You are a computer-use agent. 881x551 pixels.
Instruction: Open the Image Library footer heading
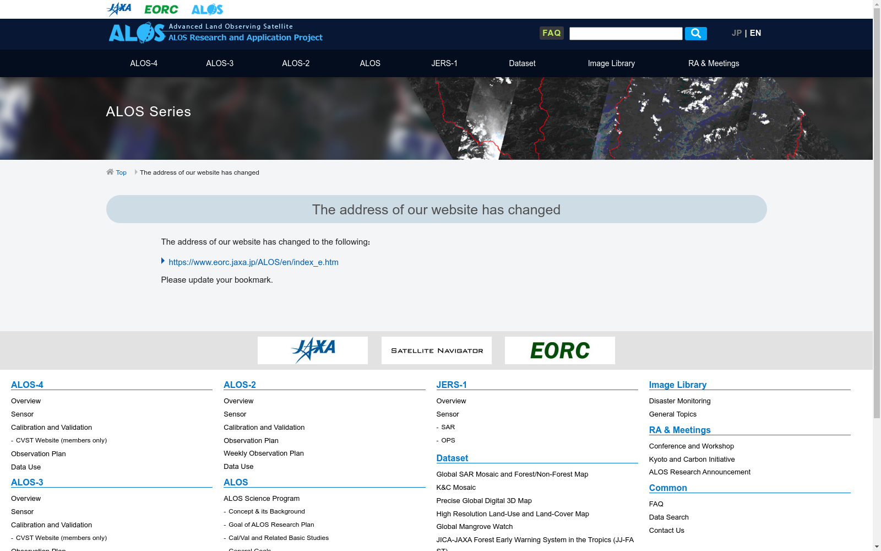(678, 385)
